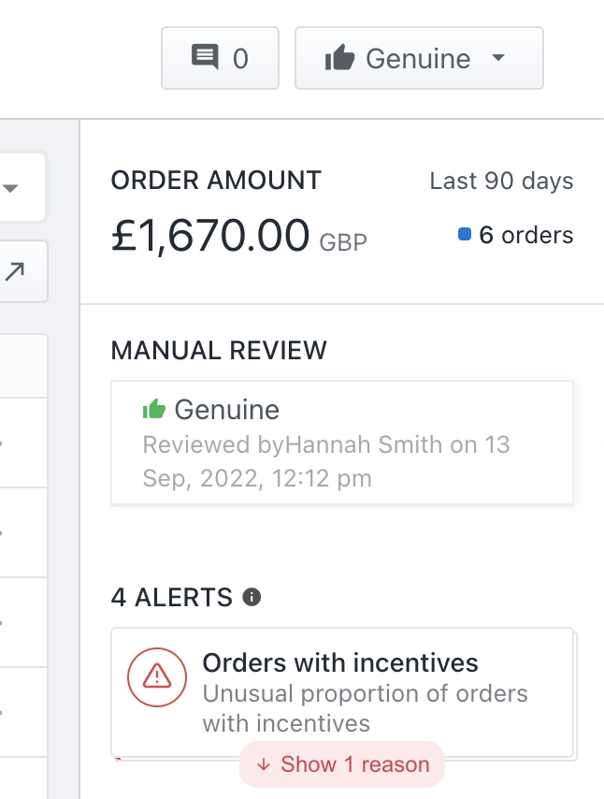Open the Genuine status dropdown caret
This screenshot has width=604, height=799.
coord(497,58)
